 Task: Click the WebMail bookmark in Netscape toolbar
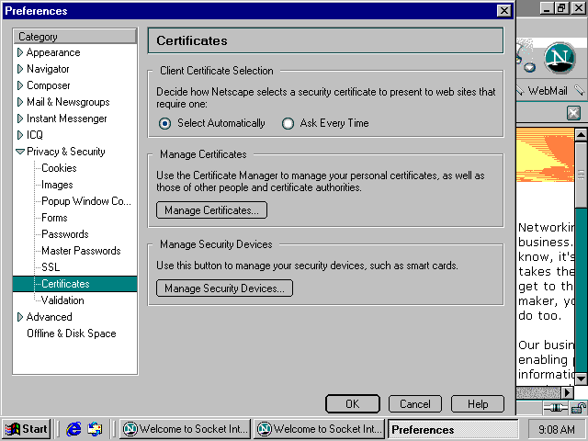click(548, 91)
